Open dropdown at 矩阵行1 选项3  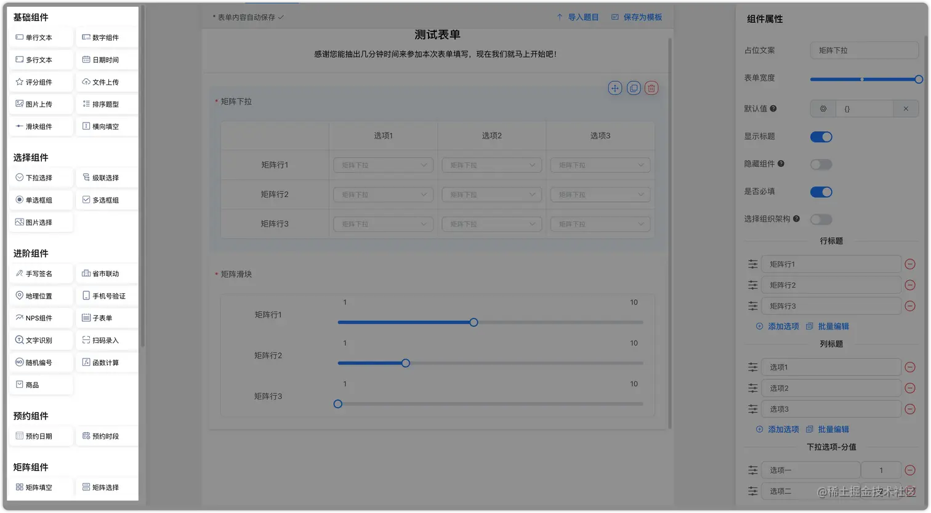click(600, 165)
